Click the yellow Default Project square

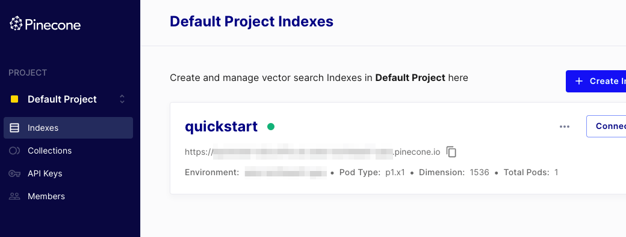[x=14, y=99]
